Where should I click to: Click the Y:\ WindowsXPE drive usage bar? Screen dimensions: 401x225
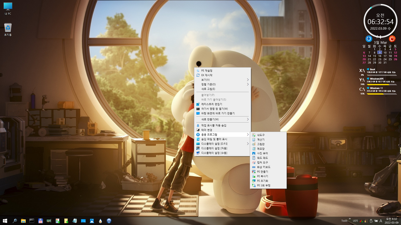pyautogui.click(x=382, y=85)
